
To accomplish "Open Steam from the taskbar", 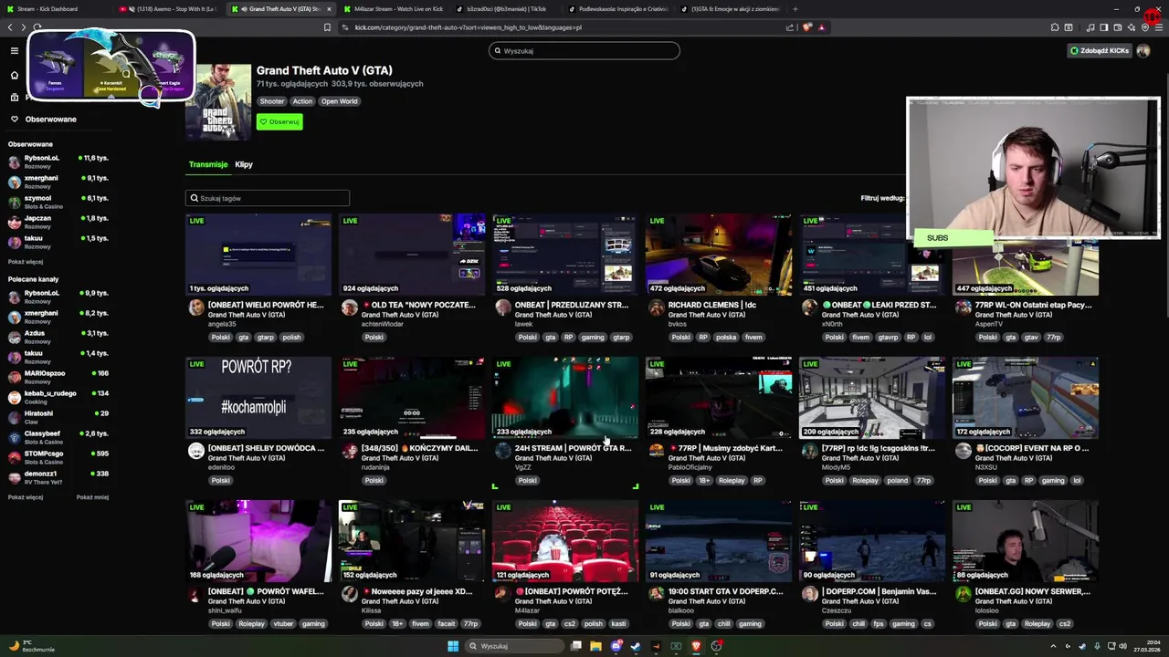I will click(x=636, y=646).
